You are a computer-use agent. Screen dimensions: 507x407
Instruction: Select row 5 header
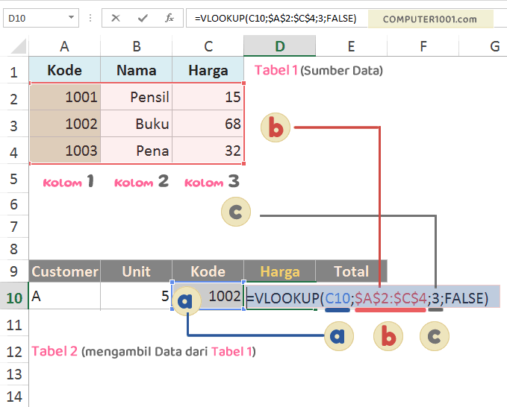pos(14,180)
